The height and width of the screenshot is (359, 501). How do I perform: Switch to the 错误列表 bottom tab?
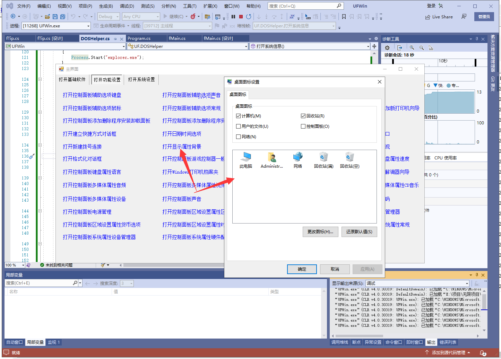[448, 342]
